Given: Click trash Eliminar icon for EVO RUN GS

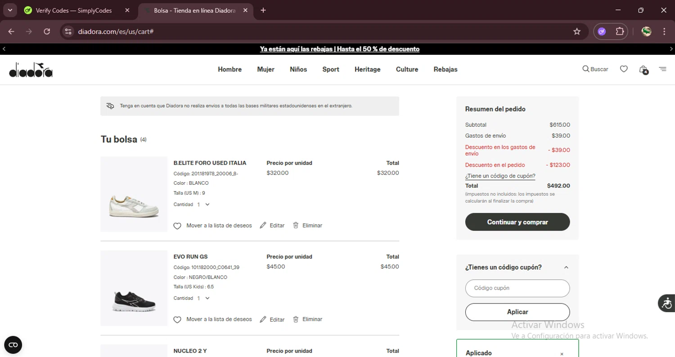Looking at the screenshot, I should [x=296, y=319].
